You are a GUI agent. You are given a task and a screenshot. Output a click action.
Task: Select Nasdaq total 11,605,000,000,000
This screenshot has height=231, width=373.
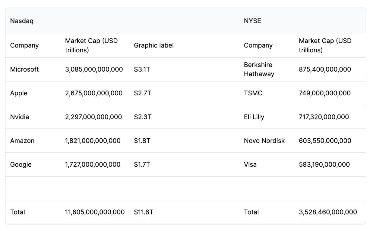coord(95,212)
